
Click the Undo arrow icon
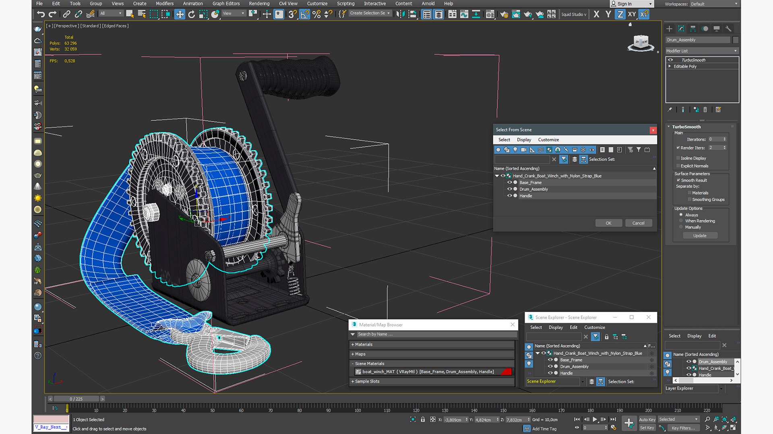40,14
